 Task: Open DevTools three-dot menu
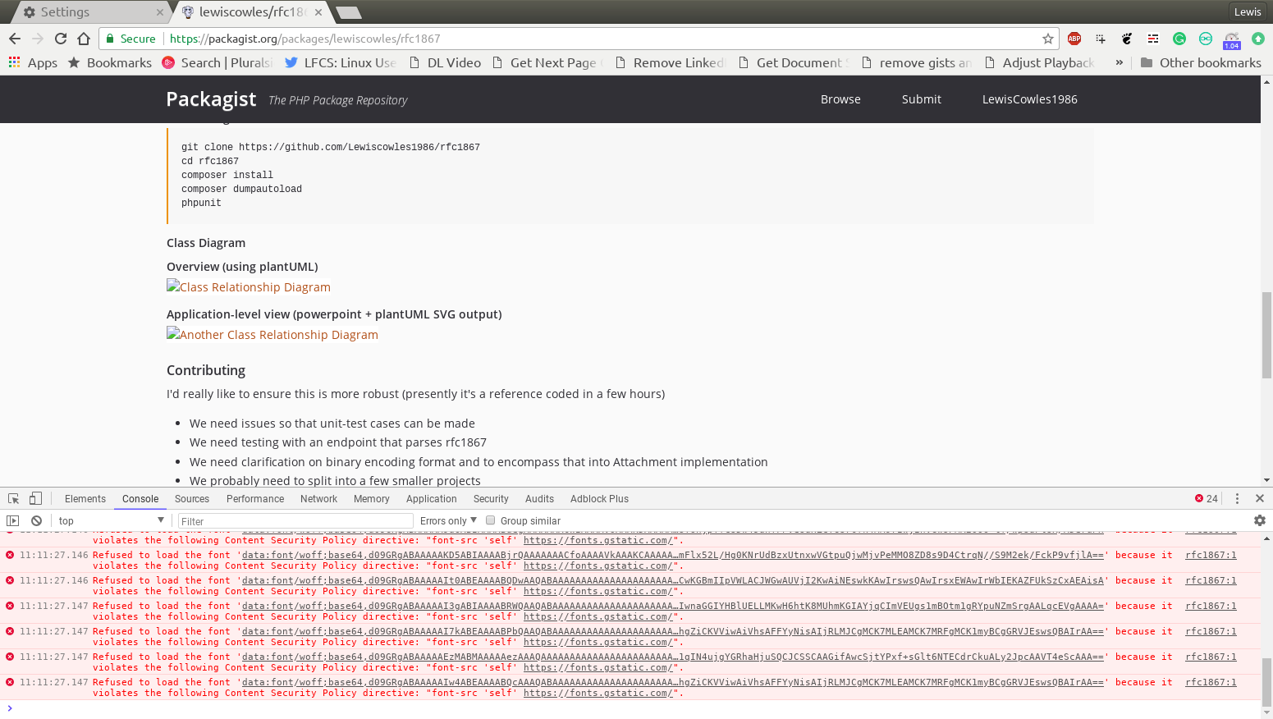1237,498
